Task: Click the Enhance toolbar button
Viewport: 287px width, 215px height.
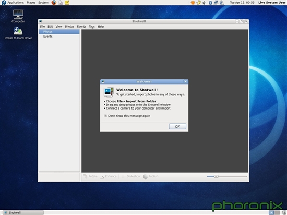Action: (109, 176)
